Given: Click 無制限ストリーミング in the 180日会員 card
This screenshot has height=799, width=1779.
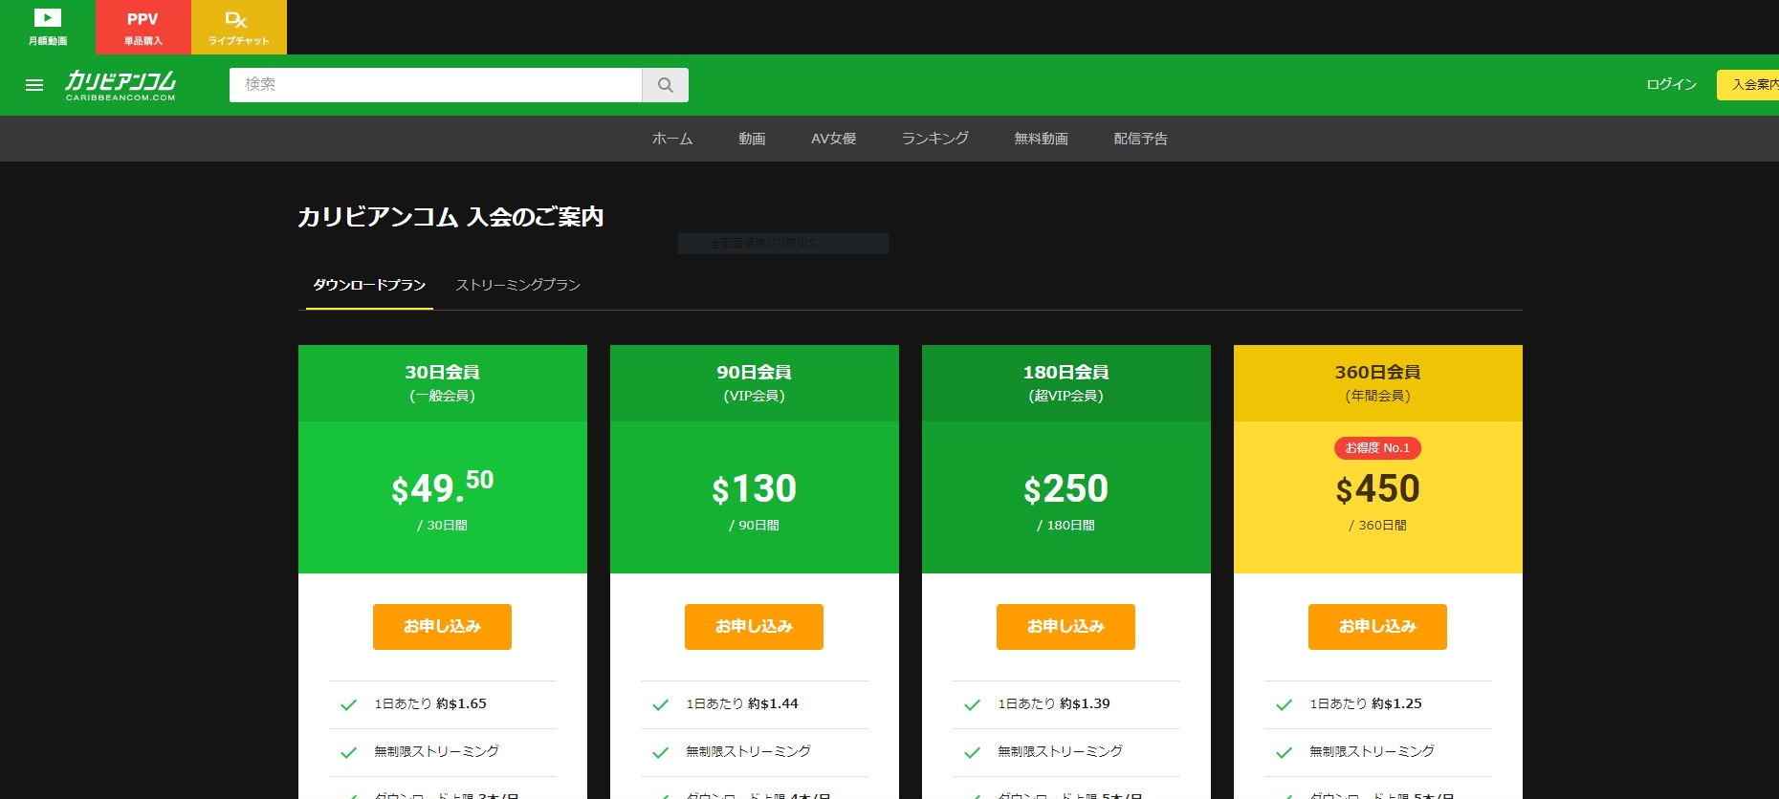Looking at the screenshot, I should (x=1061, y=752).
